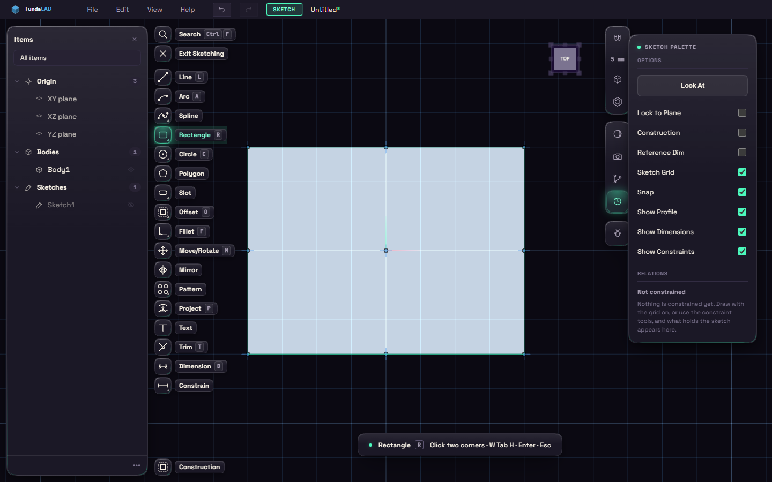Open the Items panel more-options ellipsis
The width and height of the screenshot is (772, 482).
pyautogui.click(x=137, y=465)
